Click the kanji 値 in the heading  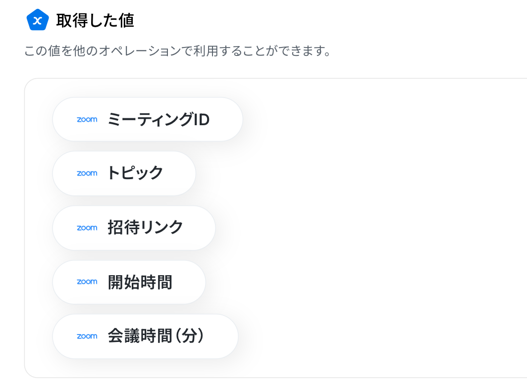(126, 20)
